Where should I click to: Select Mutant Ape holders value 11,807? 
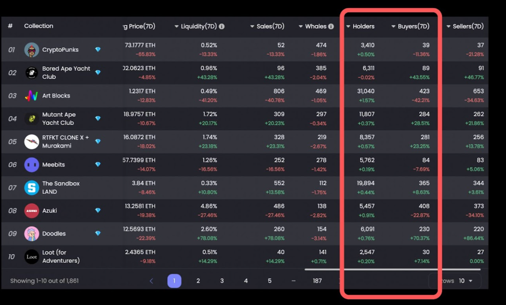[367, 114]
